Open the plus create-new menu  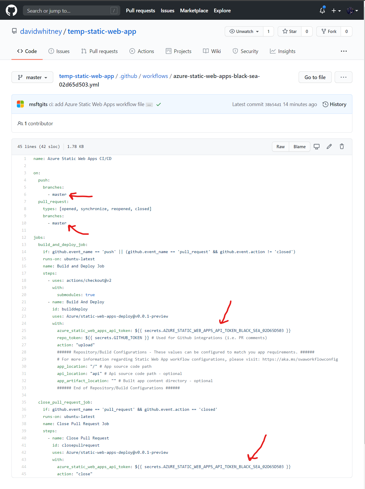click(336, 11)
